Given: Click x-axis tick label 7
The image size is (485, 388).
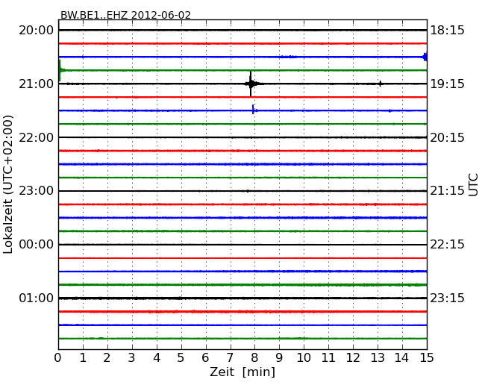Looking at the screenshot, I should [x=230, y=358].
